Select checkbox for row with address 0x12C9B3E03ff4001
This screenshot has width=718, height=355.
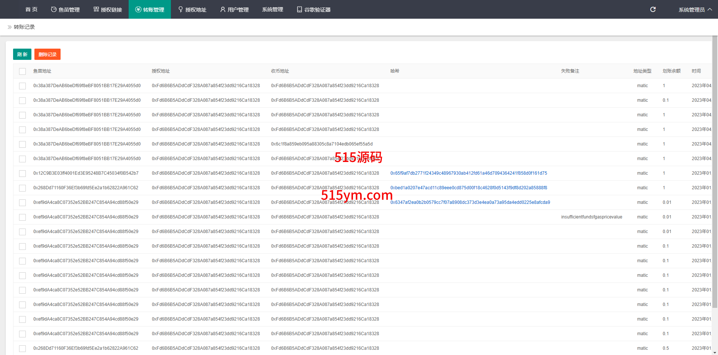tap(22, 173)
